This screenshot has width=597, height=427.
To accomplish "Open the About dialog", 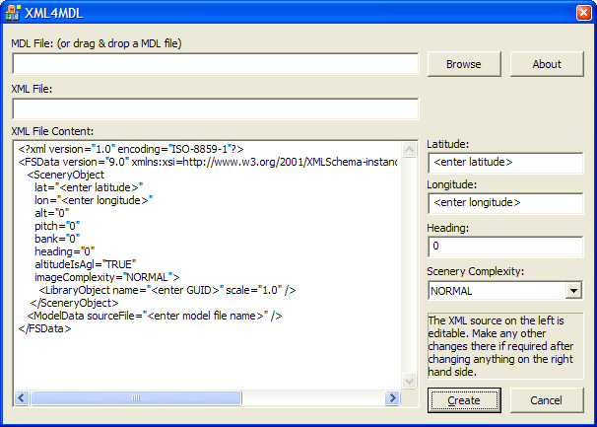I will click(x=547, y=64).
